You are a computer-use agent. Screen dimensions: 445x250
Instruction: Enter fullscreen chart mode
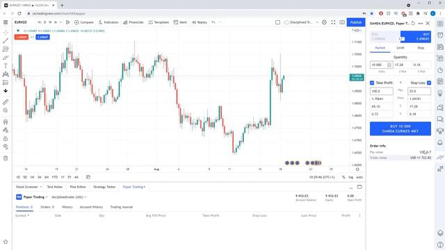coord(333,22)
